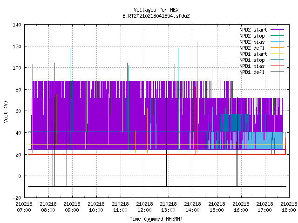Select the 'NPD2 bias' legend label

coord(252,42)
